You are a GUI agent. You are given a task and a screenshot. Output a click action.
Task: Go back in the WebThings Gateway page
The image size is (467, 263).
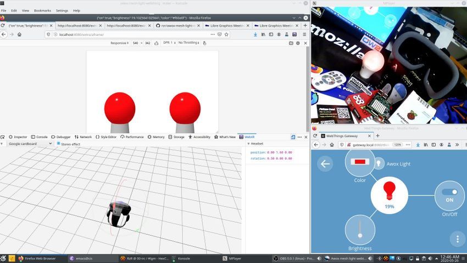(325, 164)
